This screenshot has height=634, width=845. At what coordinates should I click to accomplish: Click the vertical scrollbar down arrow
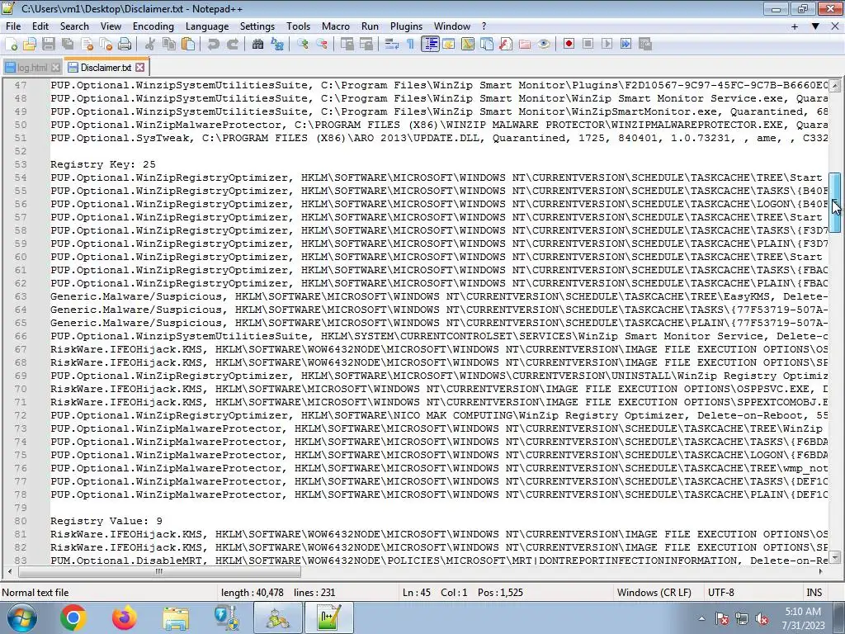click(835, 557)
